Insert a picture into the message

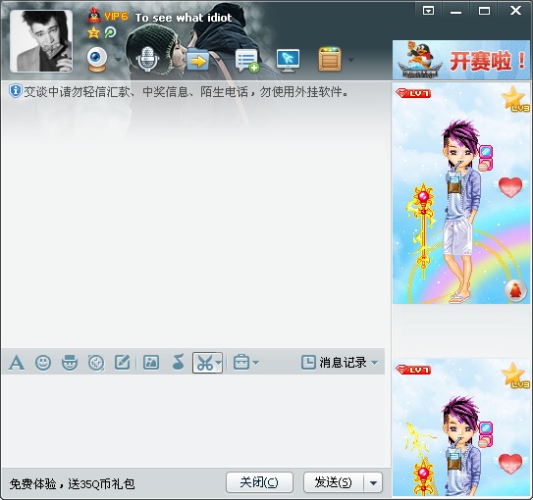(151, 362)
